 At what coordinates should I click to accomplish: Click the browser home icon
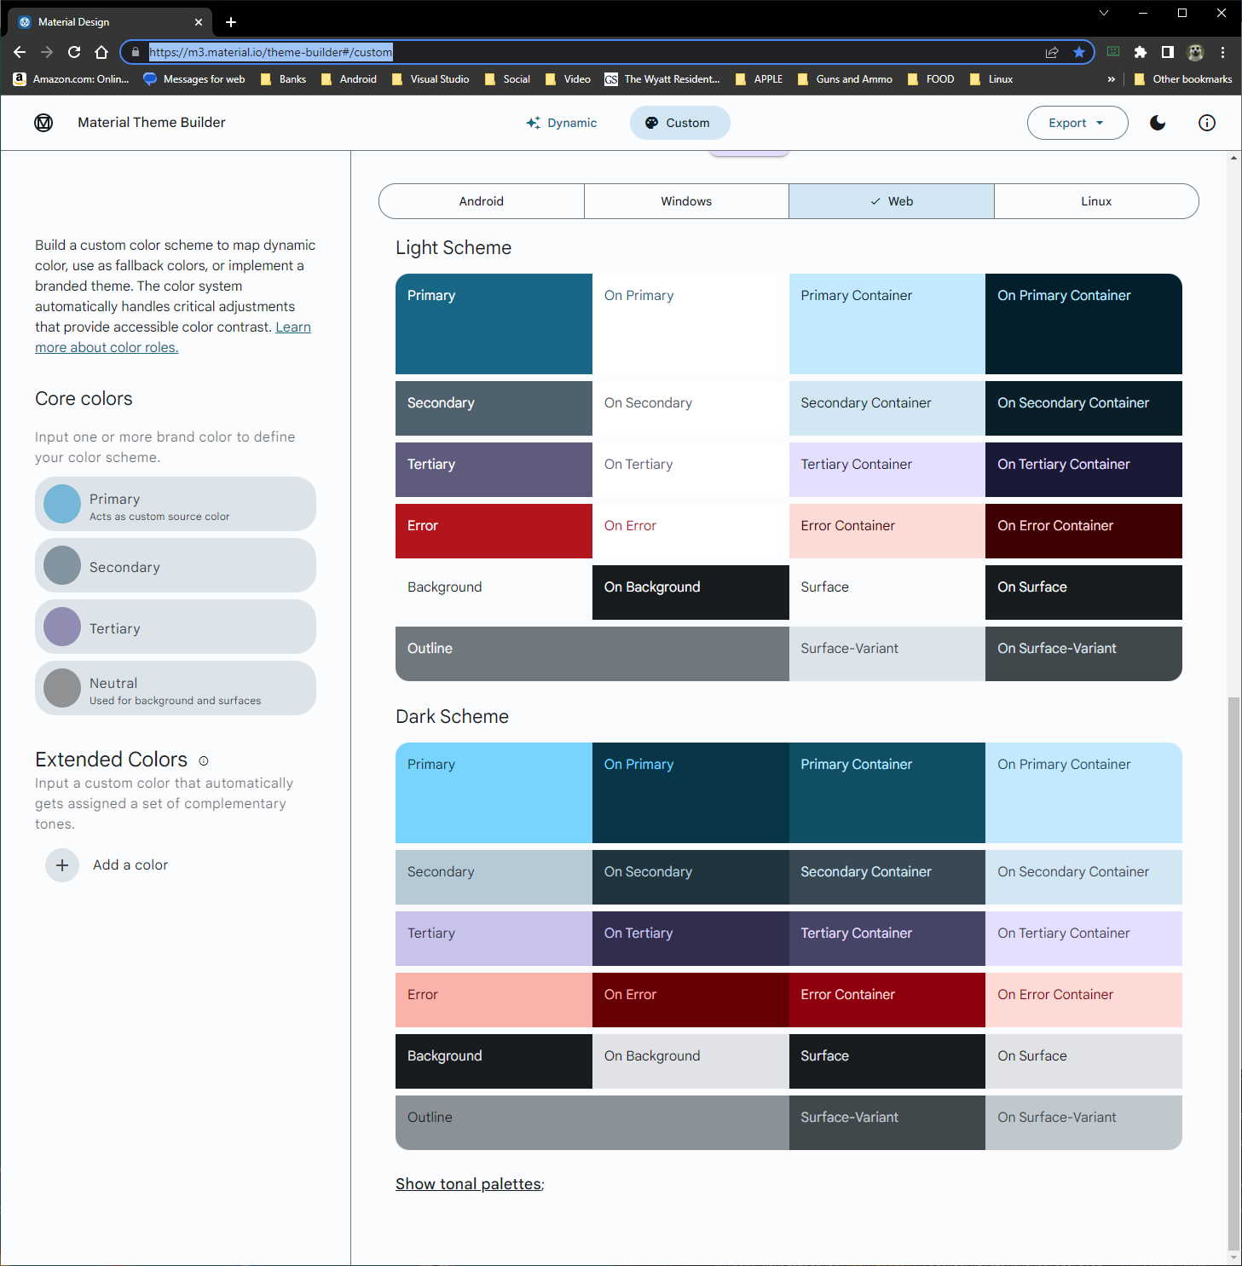[x=101, y=52]
